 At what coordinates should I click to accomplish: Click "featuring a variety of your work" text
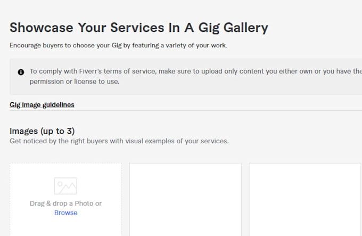coord(179,45)
